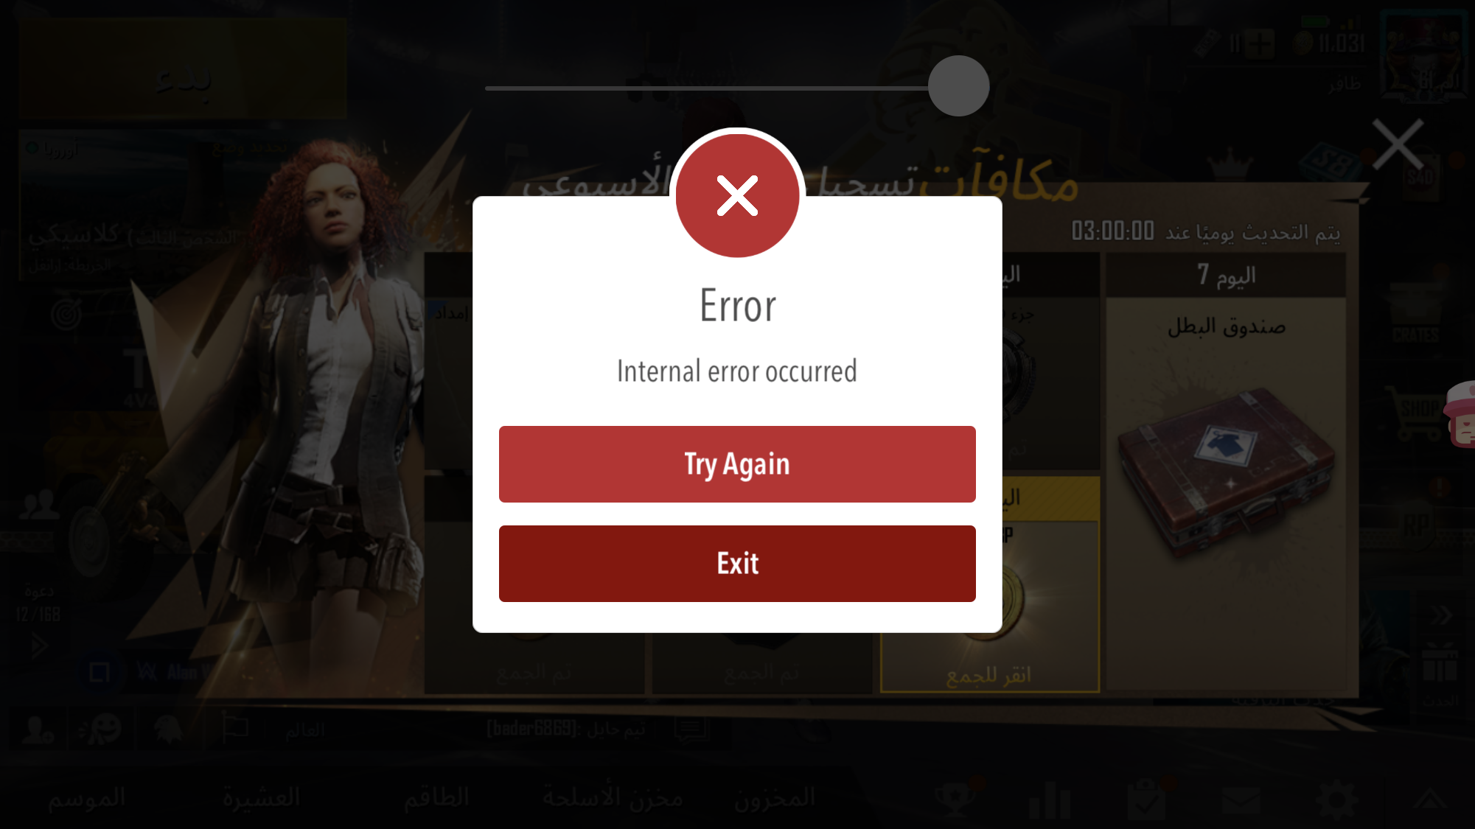Click the slider handle at the top

coord(958,86)
